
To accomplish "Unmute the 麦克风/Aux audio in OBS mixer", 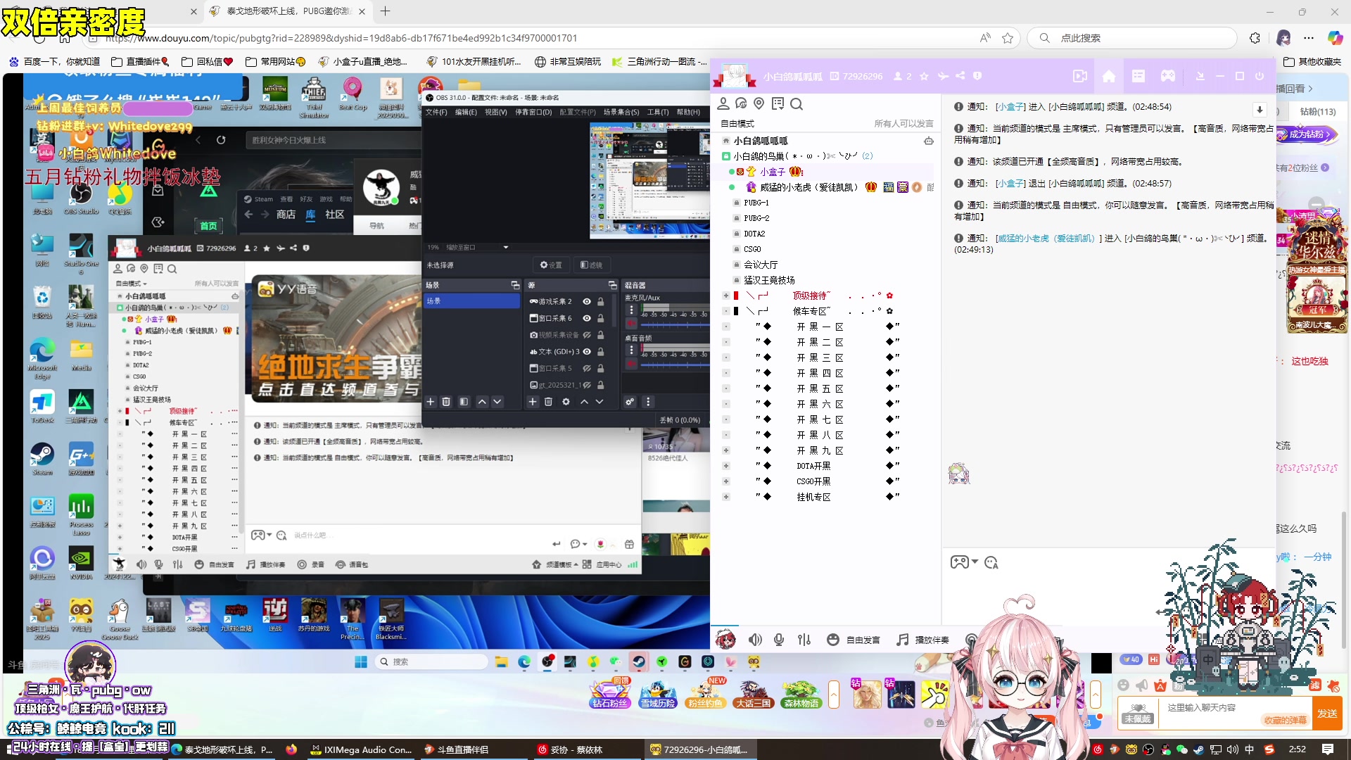I will (631, 324).
